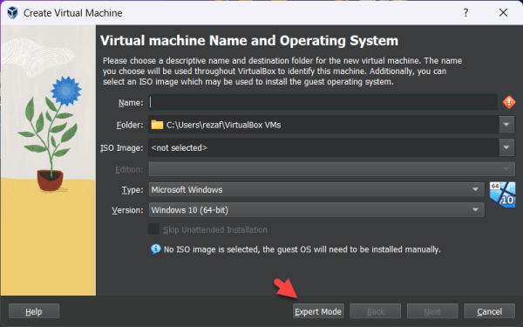Screen dimensions: 523x327
Task: Expand the disabled Edition dropdown
Action: [x=332, y=169]
